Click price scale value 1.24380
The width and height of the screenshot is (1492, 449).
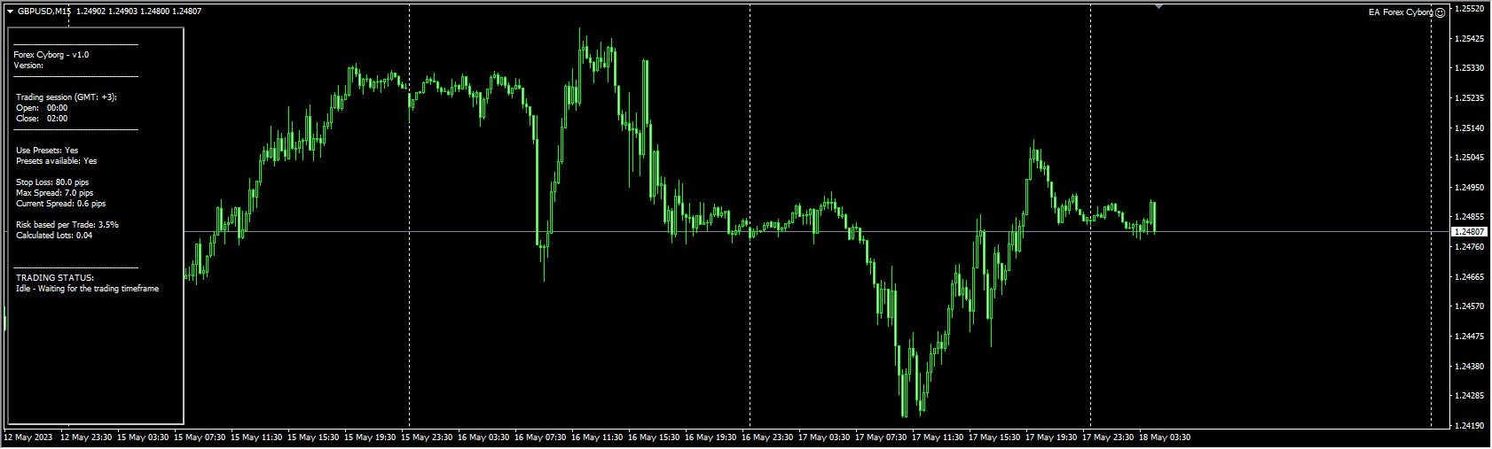tap(1471, 367)
